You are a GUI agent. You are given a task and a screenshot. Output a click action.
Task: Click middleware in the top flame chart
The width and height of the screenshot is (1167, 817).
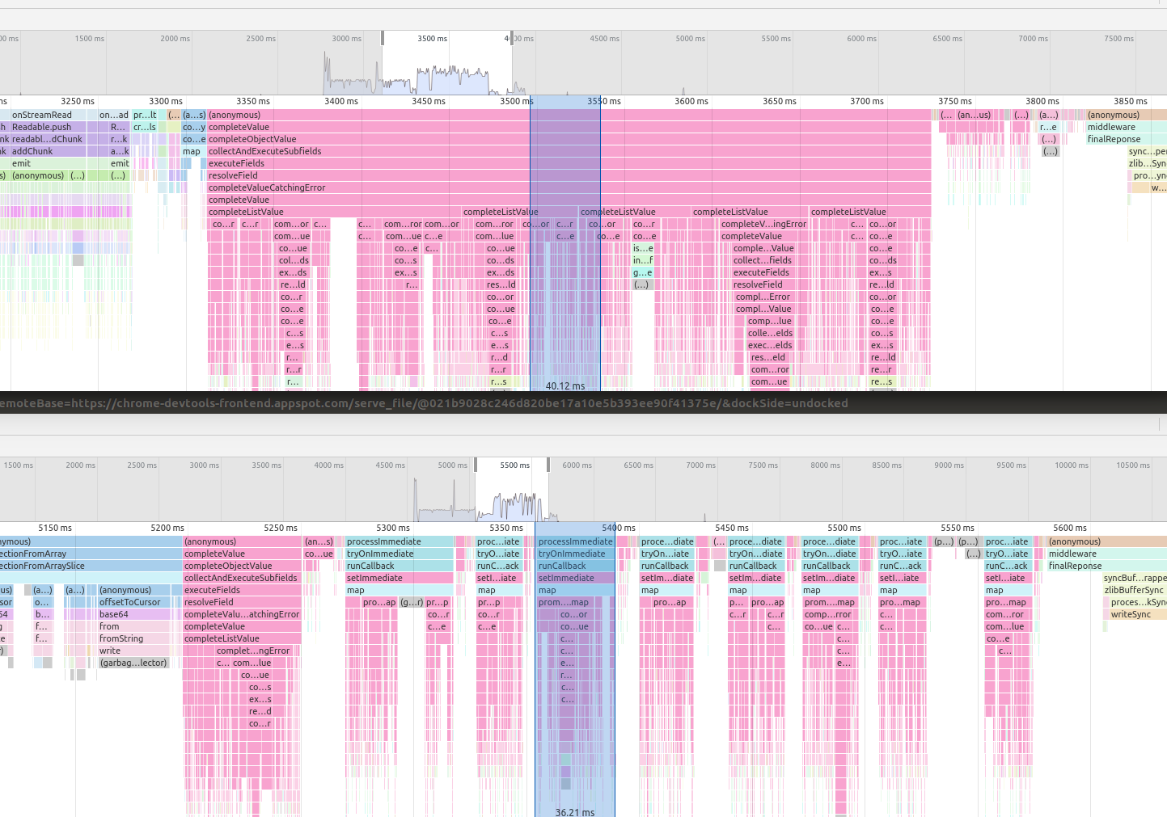[1126, 127]
